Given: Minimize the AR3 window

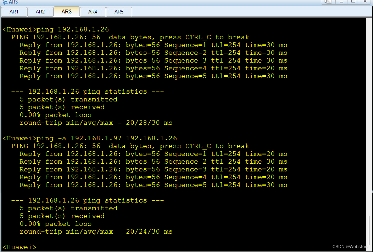Looking at the screenshot, I should (341, 2).
